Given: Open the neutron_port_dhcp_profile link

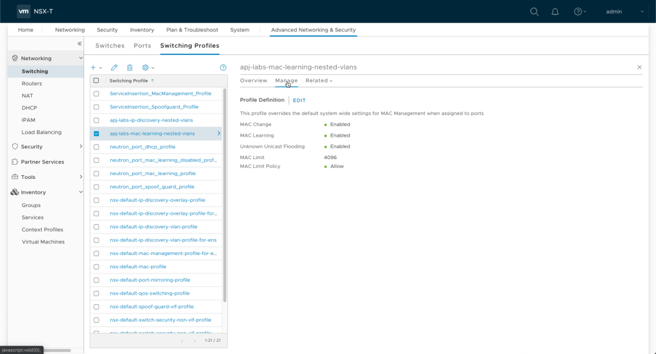Looking at the screenshot, I should tap(143, 147).
